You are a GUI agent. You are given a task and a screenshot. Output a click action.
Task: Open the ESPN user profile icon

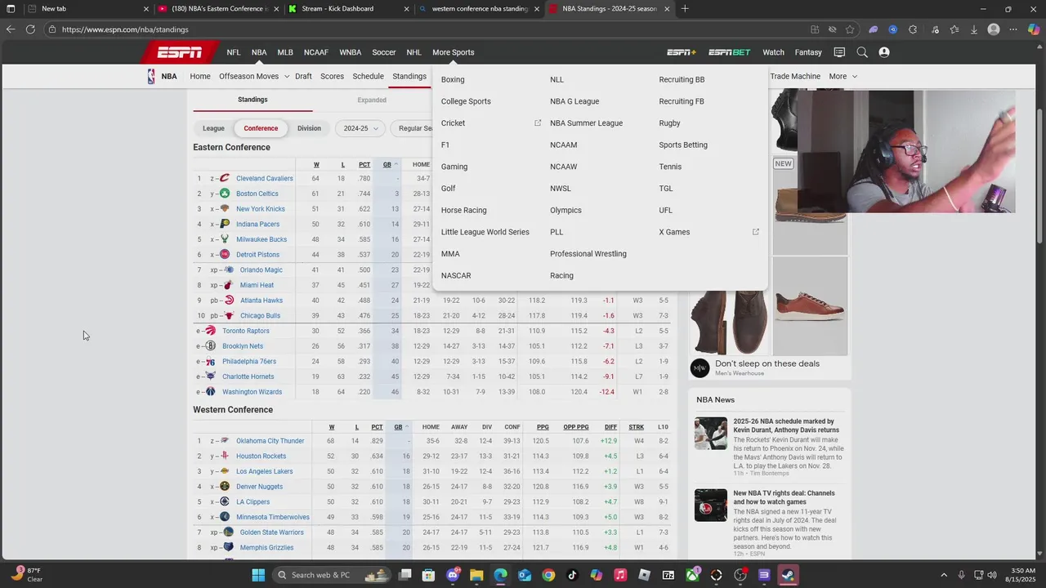click(x=884, y=52)
